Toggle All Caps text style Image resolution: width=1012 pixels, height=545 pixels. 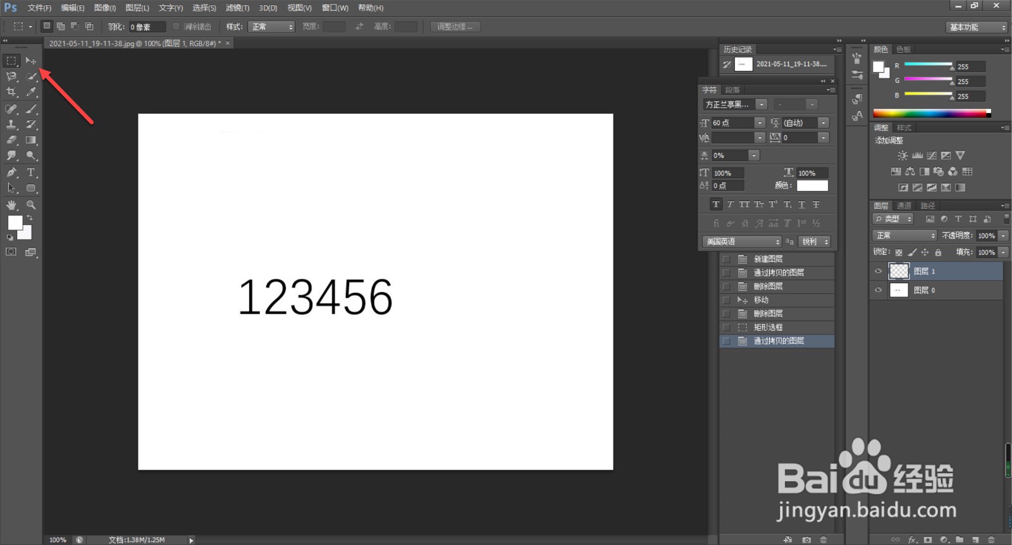tap(744, 204)
